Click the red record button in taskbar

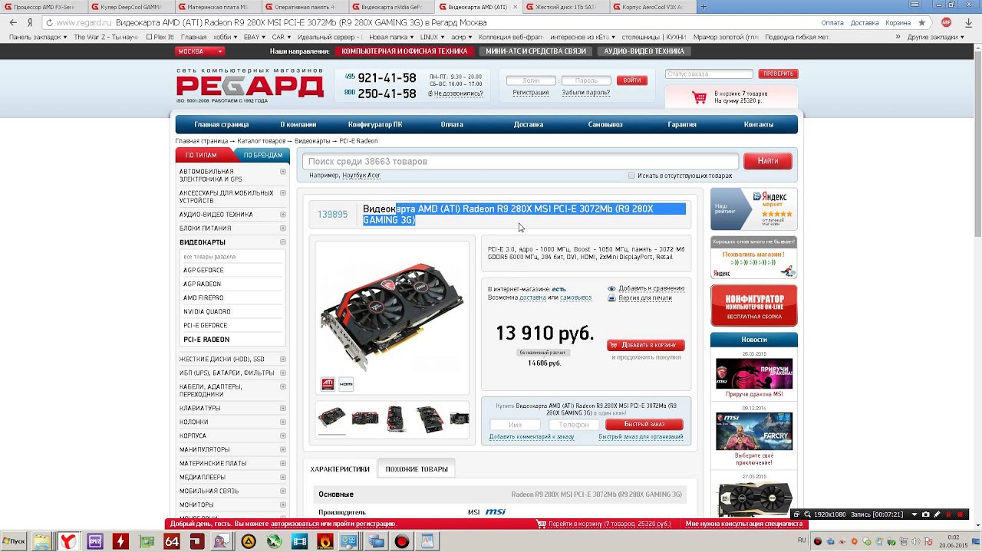tap(402, 541)
